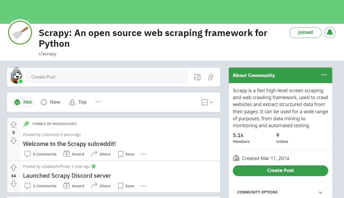Screen dimensions: 344x198
Task: Expand the Community Options section
Action: pyautogui.click(x=280, y=192)
